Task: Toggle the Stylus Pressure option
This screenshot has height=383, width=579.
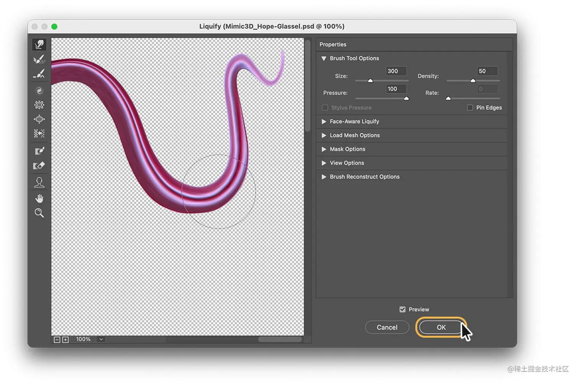Action: [x=325, y=108]
